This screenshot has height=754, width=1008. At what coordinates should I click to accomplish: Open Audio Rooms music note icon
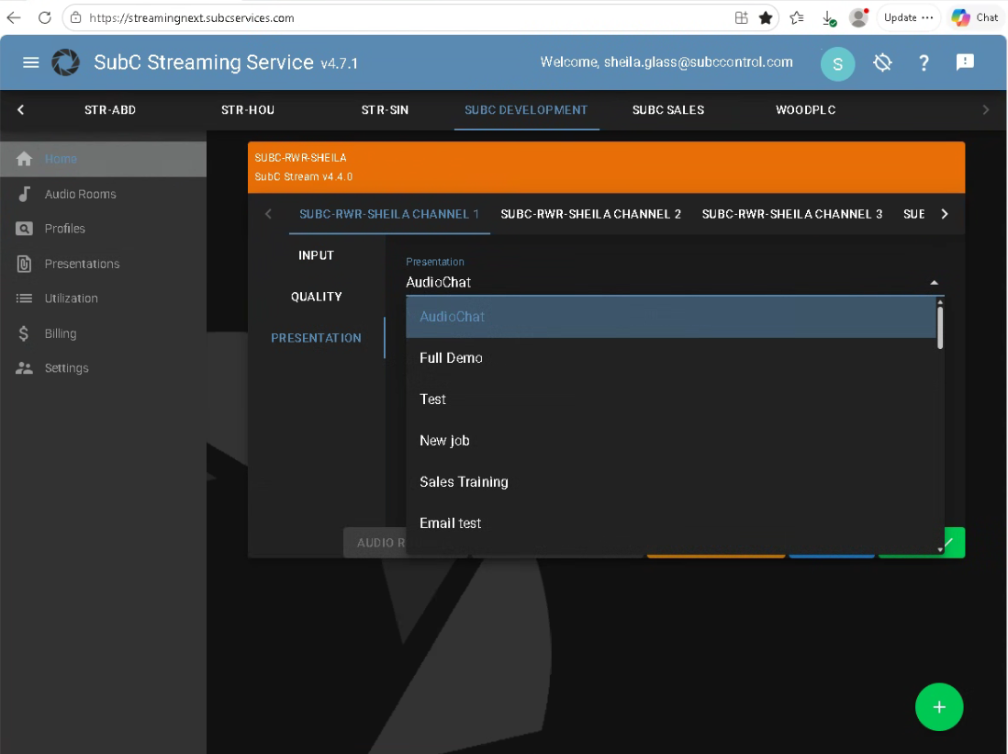tap(25, 194)
